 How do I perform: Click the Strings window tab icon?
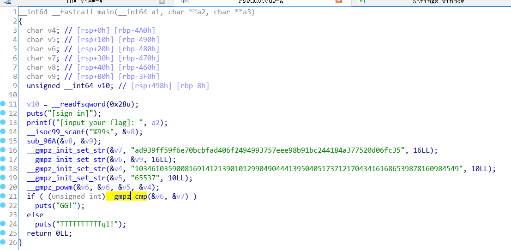point(361,2)
